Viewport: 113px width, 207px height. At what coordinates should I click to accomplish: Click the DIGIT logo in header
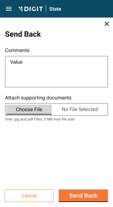(31, 9)
